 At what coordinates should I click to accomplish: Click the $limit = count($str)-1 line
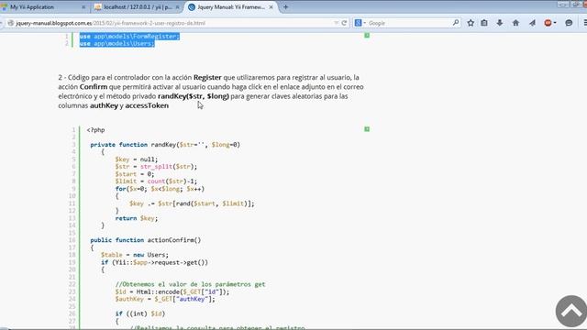tap(156, 181)
